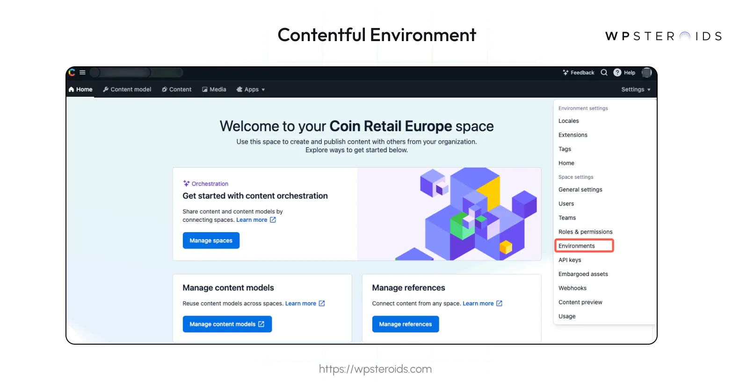Click the 'Space settings' section label
This screenshot has height=382, width=754.
coord(576,177)
